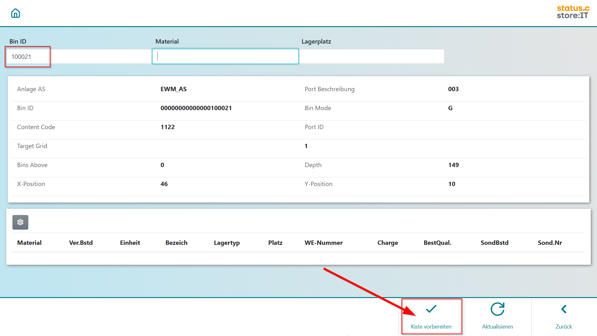
Task: Click the Aktualisieren refresh icon
Action: point(497,309)
